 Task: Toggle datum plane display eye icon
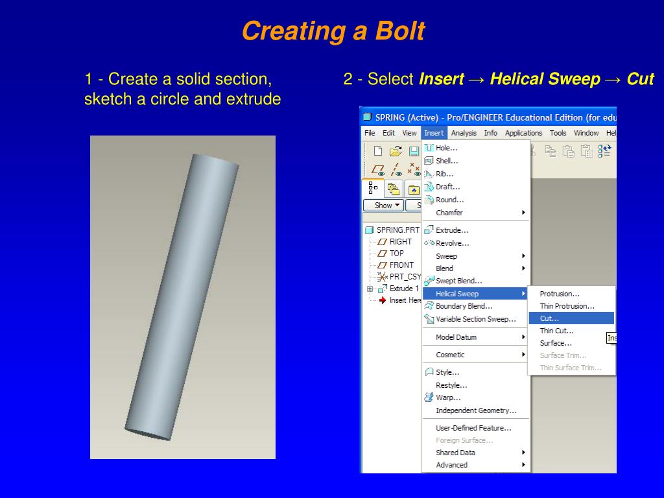pyautogui.click(x=378, y=171)
